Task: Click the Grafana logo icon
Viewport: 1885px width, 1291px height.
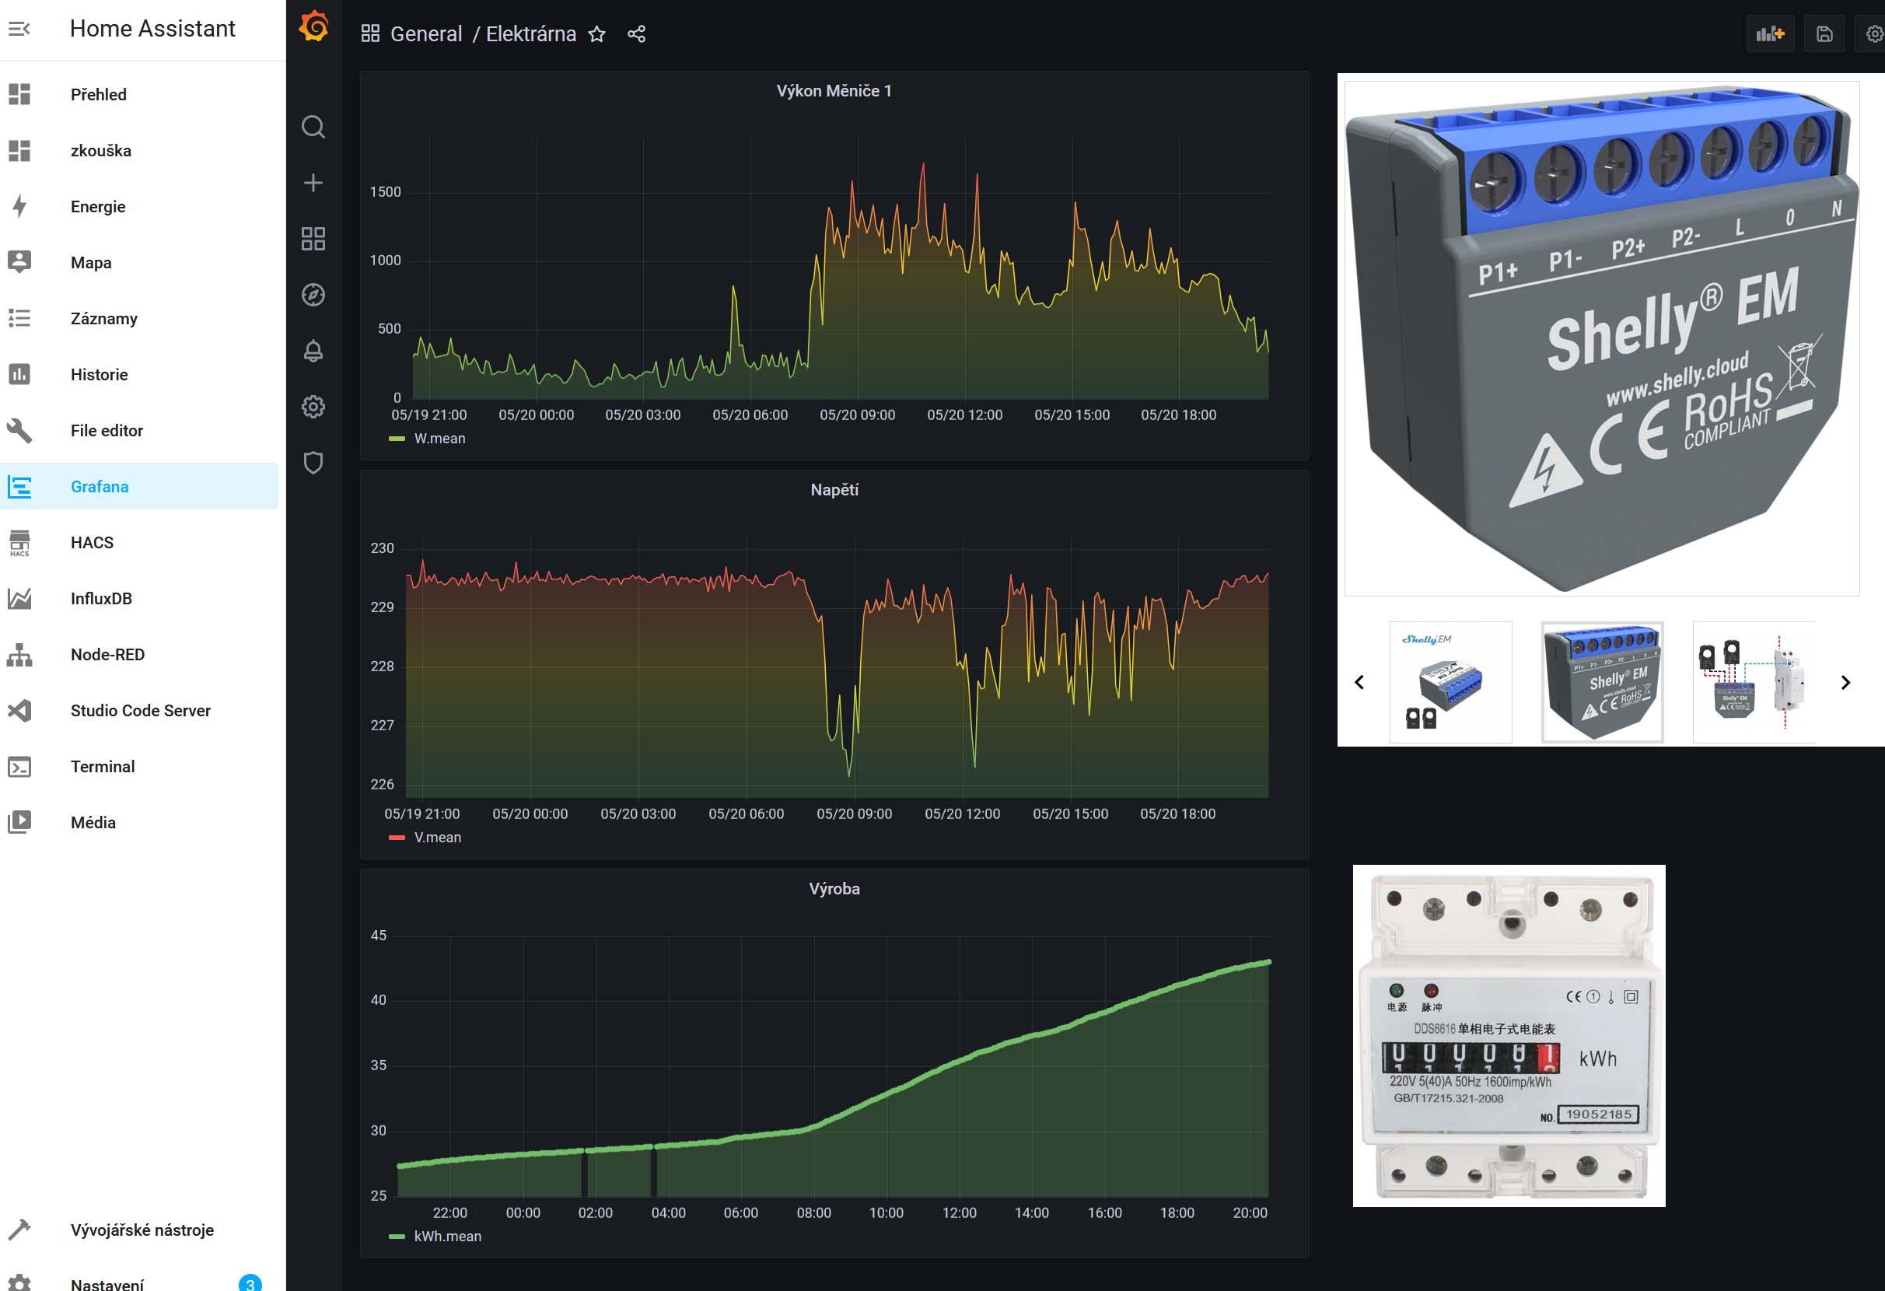Action: (313, 26)
